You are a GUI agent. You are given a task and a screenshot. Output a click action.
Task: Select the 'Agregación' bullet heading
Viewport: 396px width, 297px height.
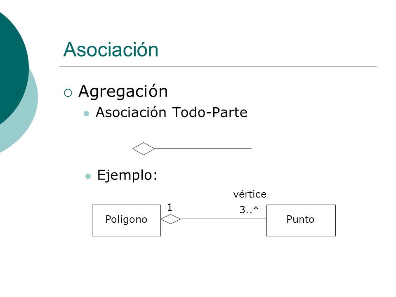123,92
